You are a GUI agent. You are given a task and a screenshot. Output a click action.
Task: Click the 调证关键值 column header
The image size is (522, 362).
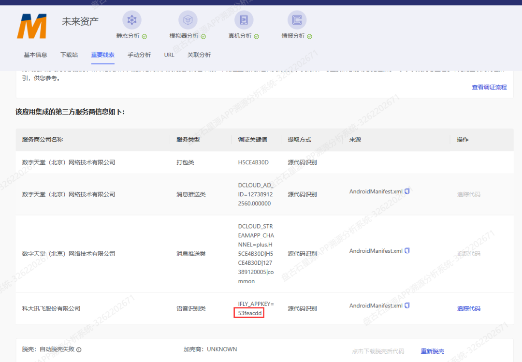pyautogui.click(x=252, y=140)
